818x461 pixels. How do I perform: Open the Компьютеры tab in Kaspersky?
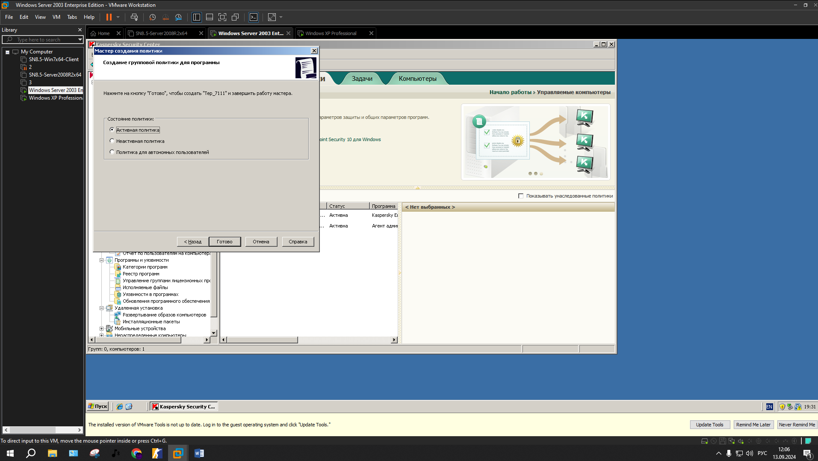click(x=417, y=79)
